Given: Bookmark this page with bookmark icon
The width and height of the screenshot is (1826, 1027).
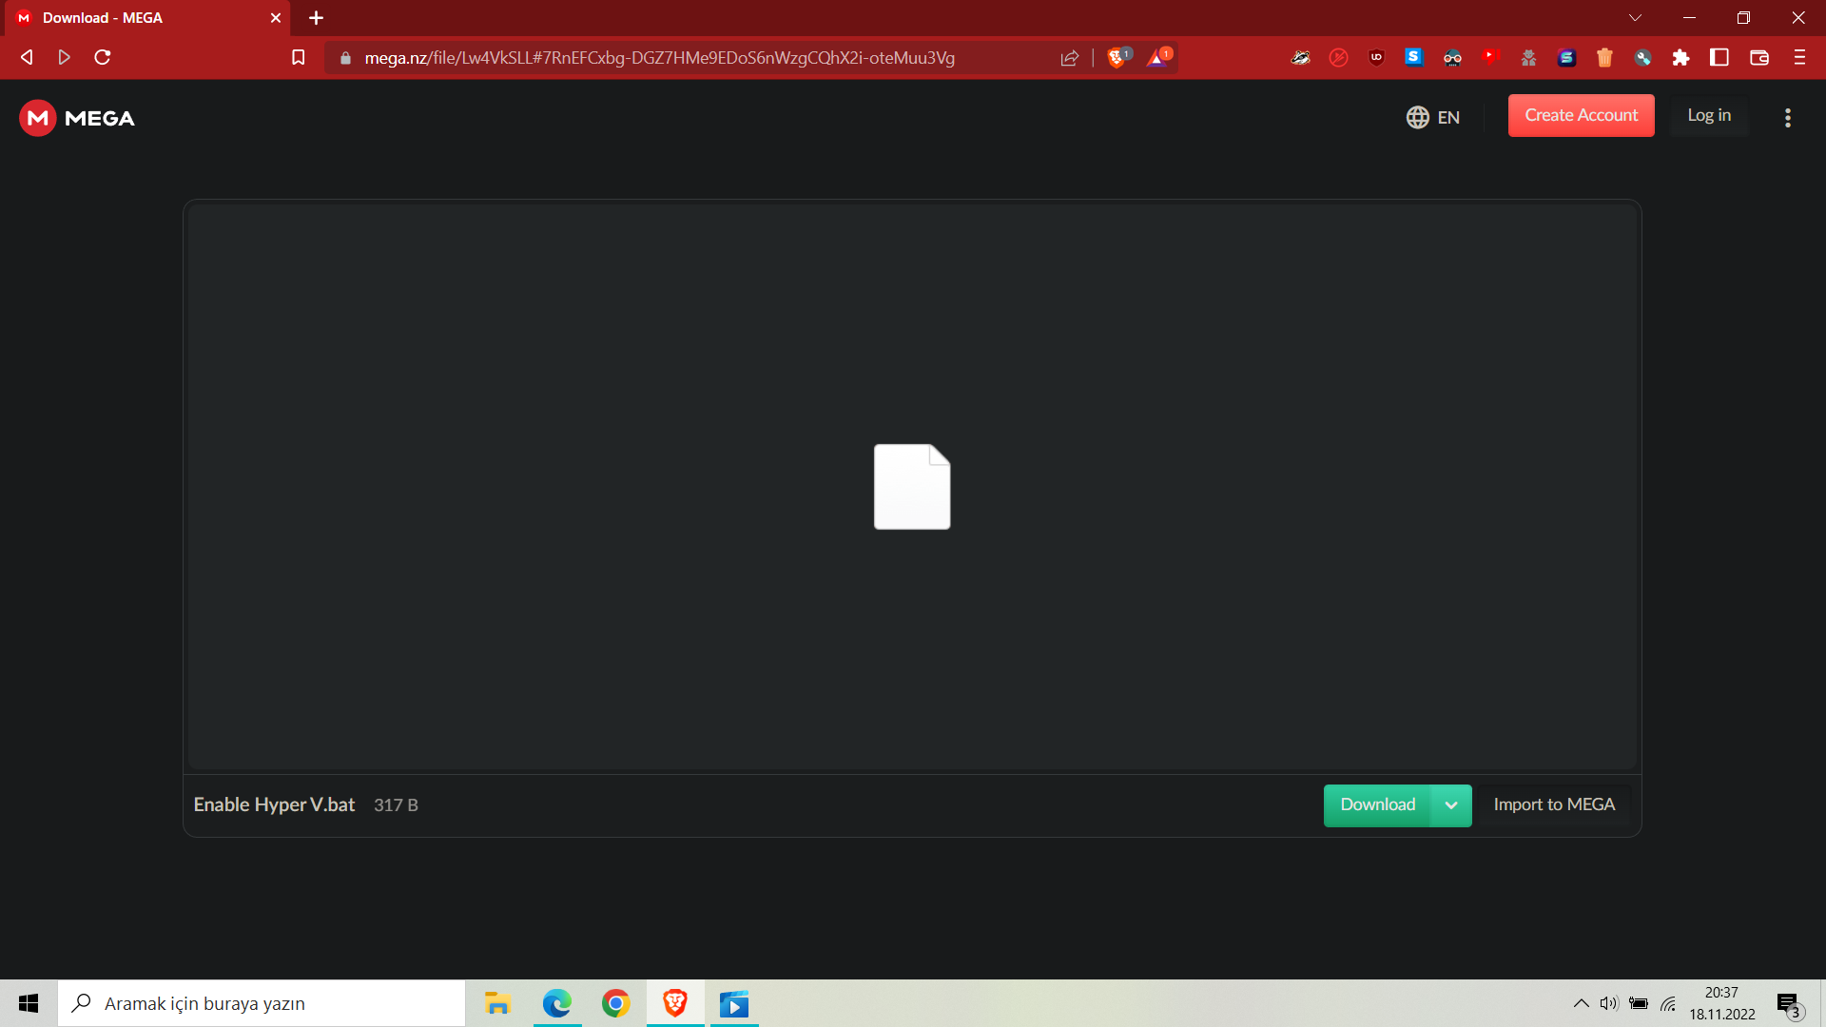Looking at the screenshot, I should coord(298,58).
